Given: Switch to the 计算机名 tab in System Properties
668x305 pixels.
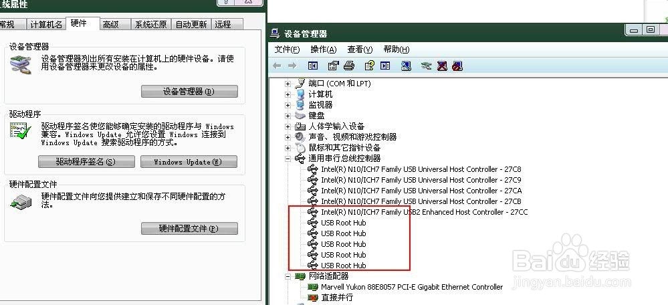Looking at the screenshot, I should coord(46,25).
